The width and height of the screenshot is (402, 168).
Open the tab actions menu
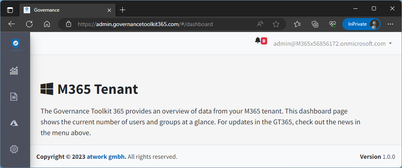coord(10,9)
